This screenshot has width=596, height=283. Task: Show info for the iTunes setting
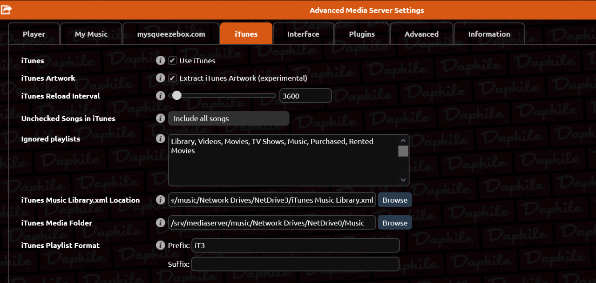pyautogui.click(x=160, y=60)
